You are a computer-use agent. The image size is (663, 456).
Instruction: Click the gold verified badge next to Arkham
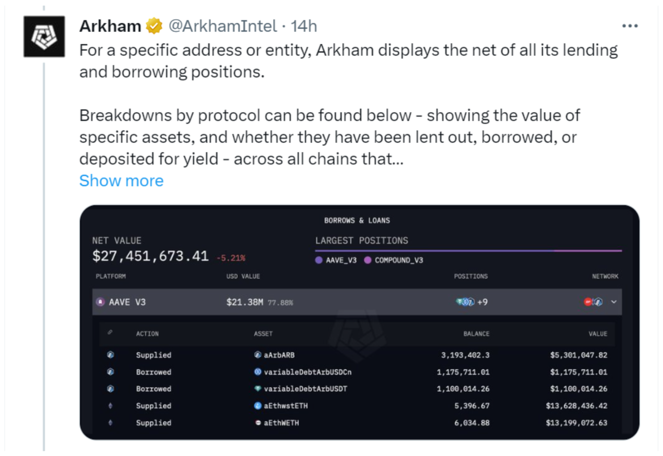[154, 26]
